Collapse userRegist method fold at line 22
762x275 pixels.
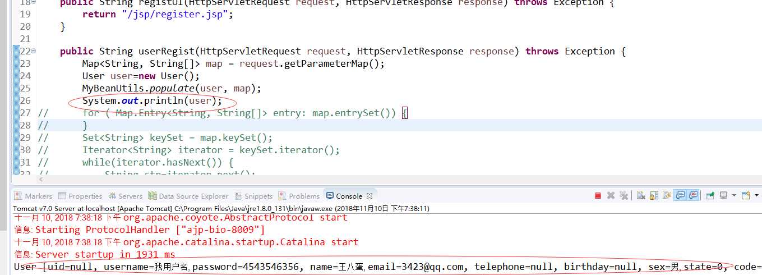[x=34, y=51]
